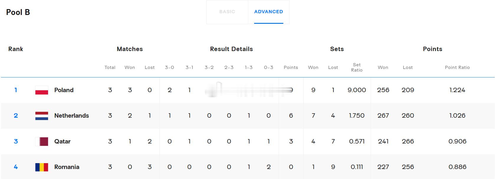The height and width of the screenshot is (179, 495).
Task: Click the Netherlands flag icon
Action: 42,116
